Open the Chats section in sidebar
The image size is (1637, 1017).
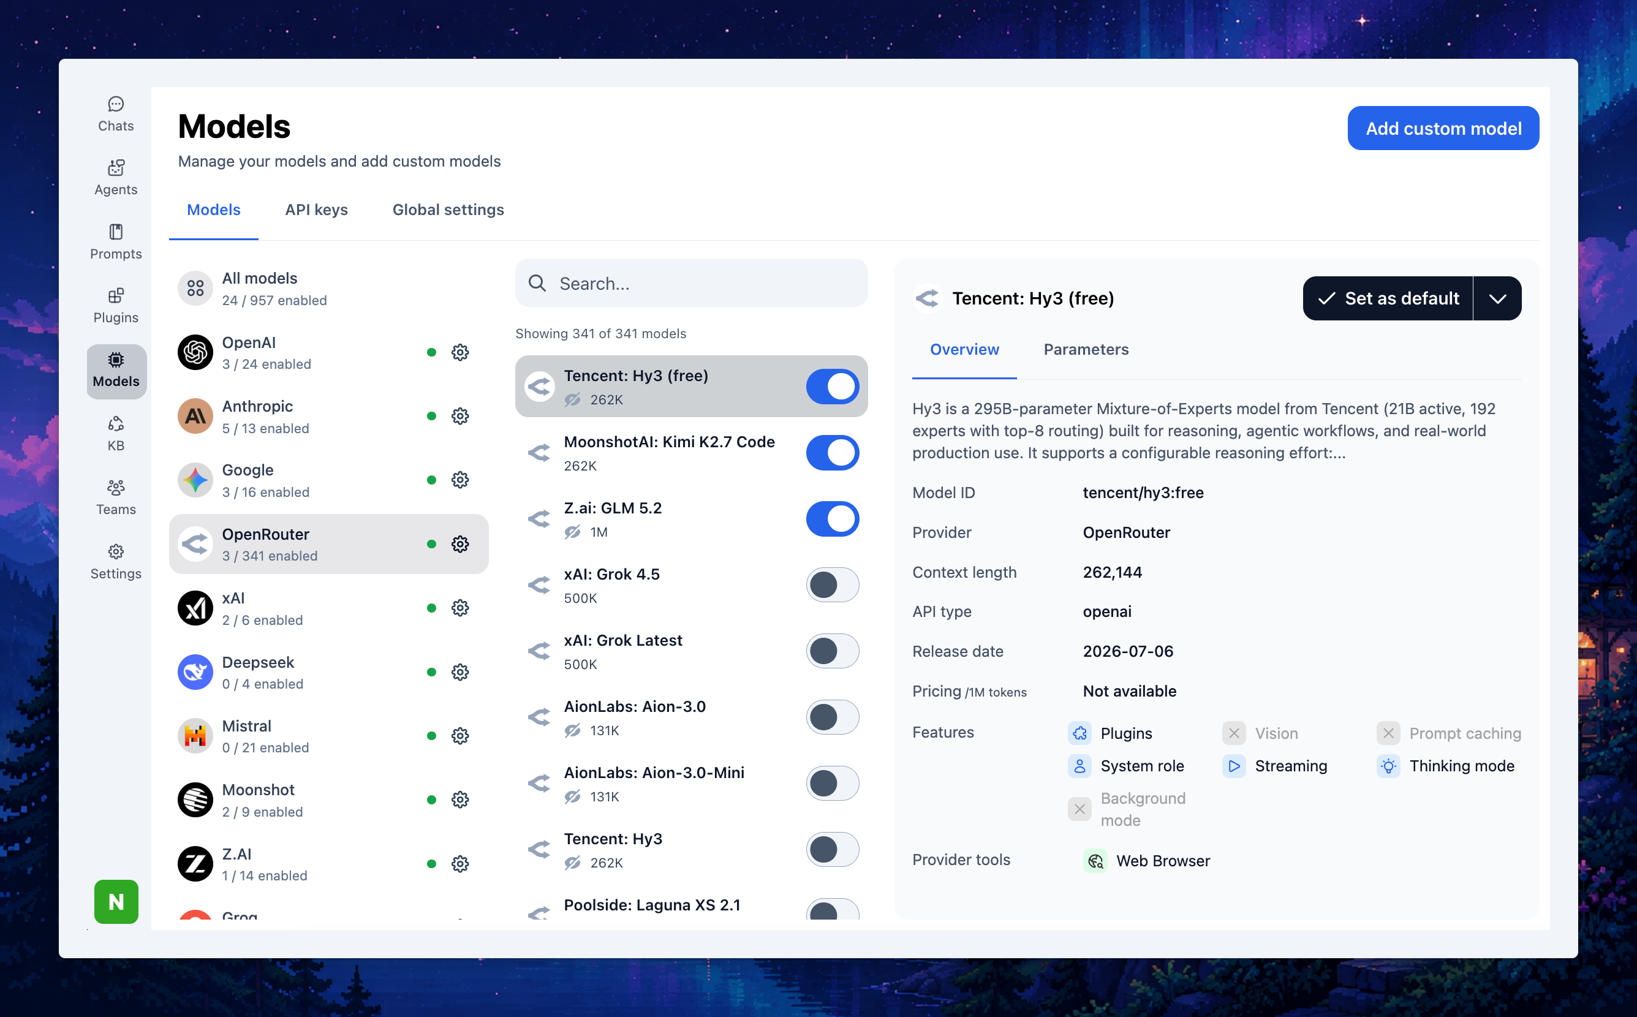pyautogui.click(x=116, y=114)
